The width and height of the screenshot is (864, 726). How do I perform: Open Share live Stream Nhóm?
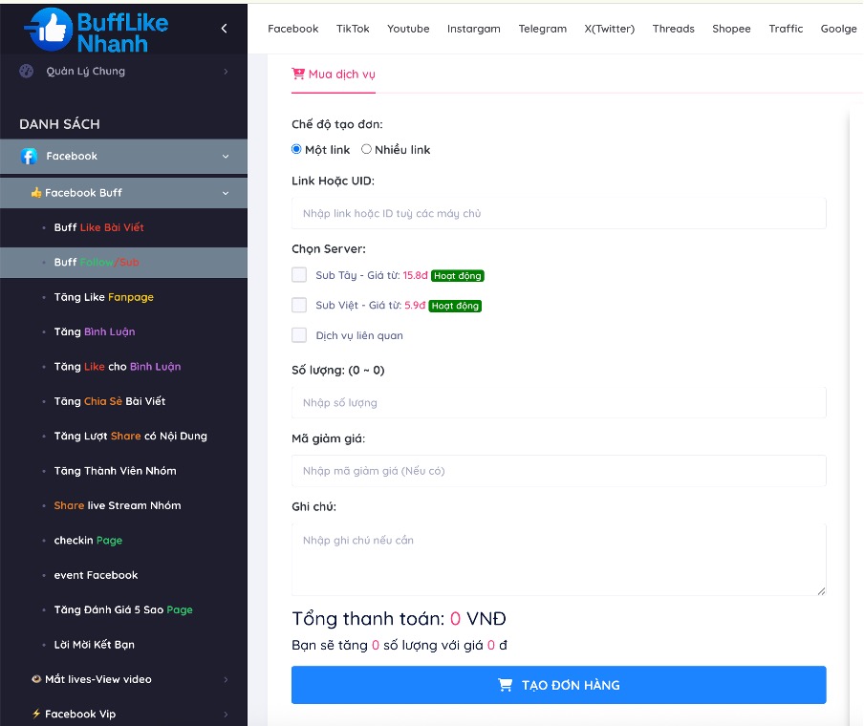(118, 505)
